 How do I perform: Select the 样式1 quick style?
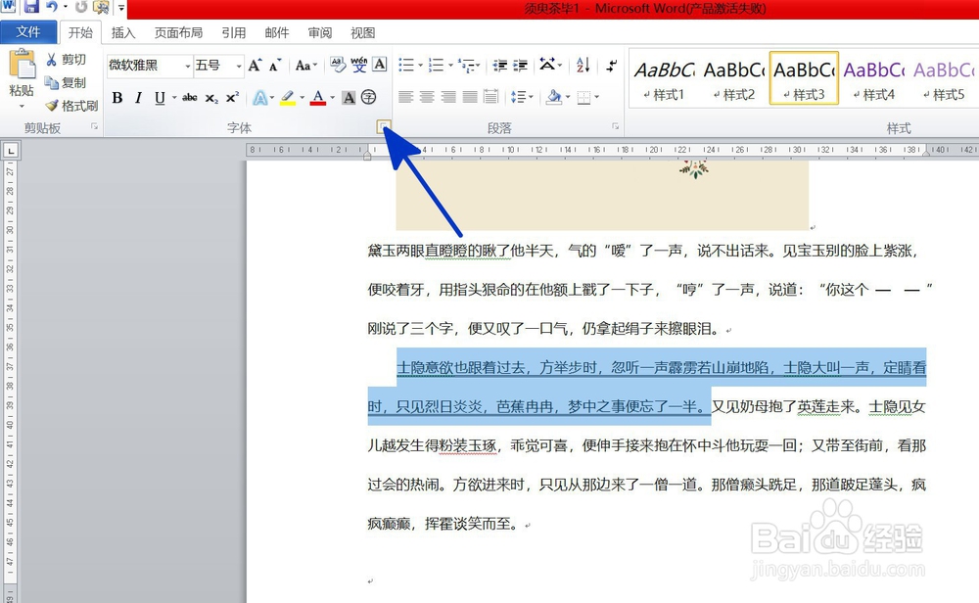pyautogui.click(x=664, y=78)
